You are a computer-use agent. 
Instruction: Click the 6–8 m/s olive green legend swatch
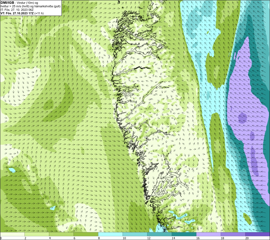click(86, 234)
